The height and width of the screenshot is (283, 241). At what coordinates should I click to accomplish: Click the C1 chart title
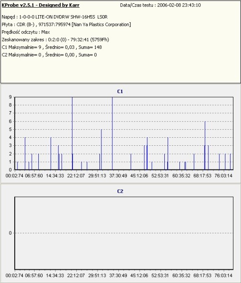coord(120,91)
